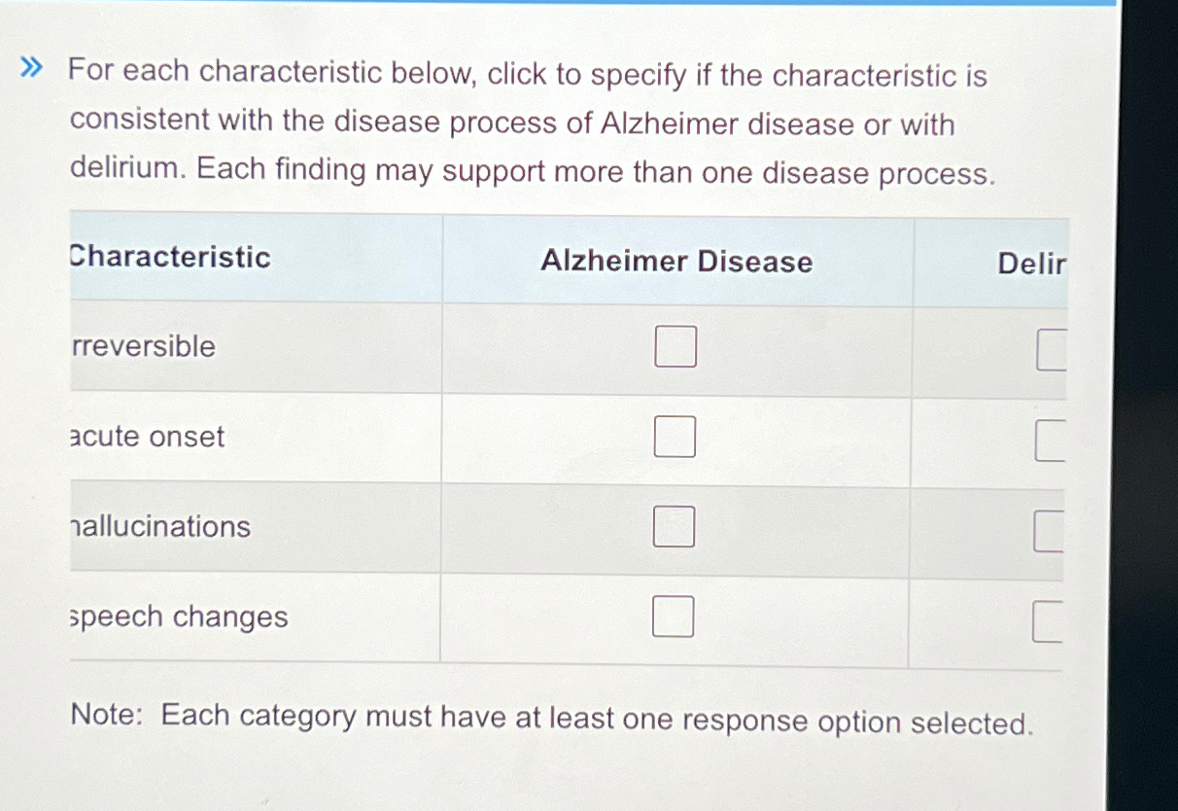Check the Alzheimer Disease box for speech changes
This screenshot has width=1178, height=811.
(673, 615)
